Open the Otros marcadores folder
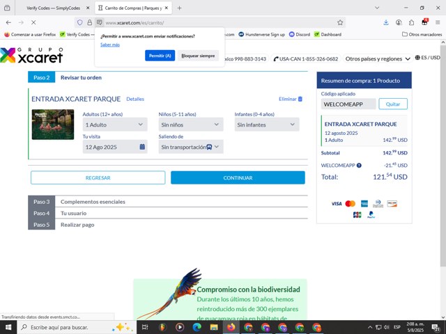This screenshot has height=334, width=446. [x=422, y=34]
